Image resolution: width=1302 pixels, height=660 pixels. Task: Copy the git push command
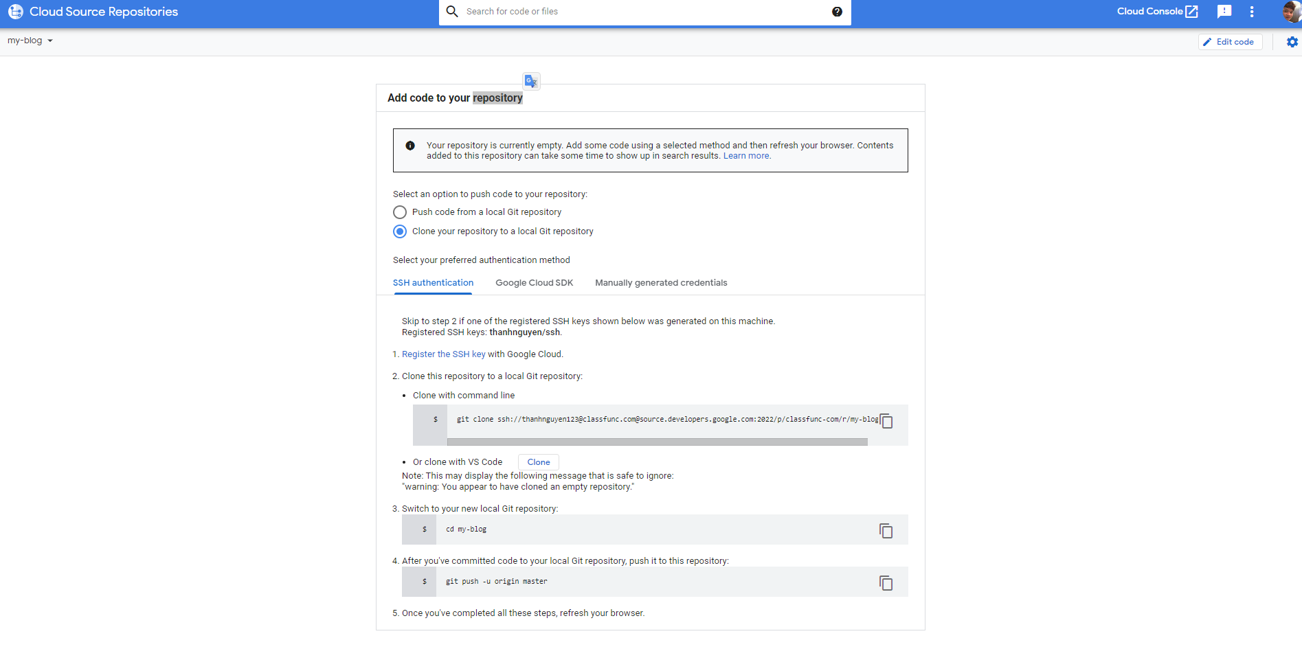click(x=886, y=582)
